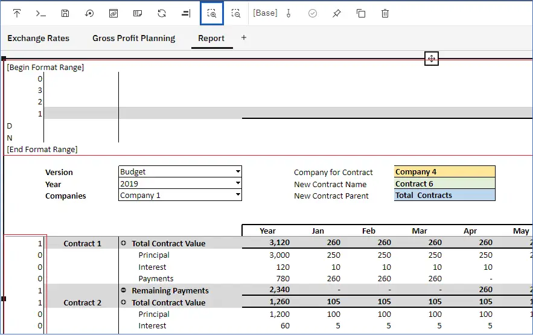Click the save disk icon in toolbar
Viewport: 533px width, 335px height.
(x=65, y=13)
